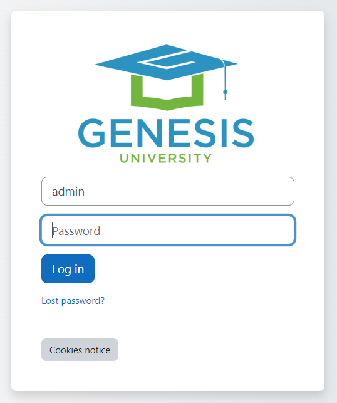Click the Log in button
Screen dimensions: 337x403
click(68, 269)
